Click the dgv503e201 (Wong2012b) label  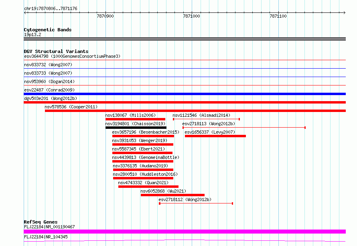coord(51,98)
